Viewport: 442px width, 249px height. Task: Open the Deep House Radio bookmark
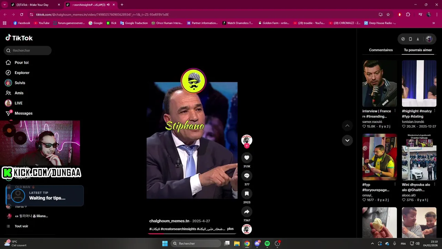click(x=379, y=23)
